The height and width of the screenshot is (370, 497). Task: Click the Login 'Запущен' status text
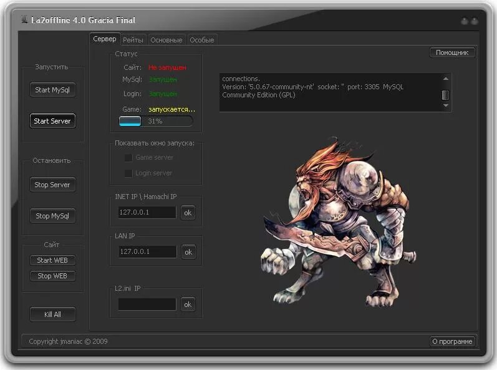point(163,94)
